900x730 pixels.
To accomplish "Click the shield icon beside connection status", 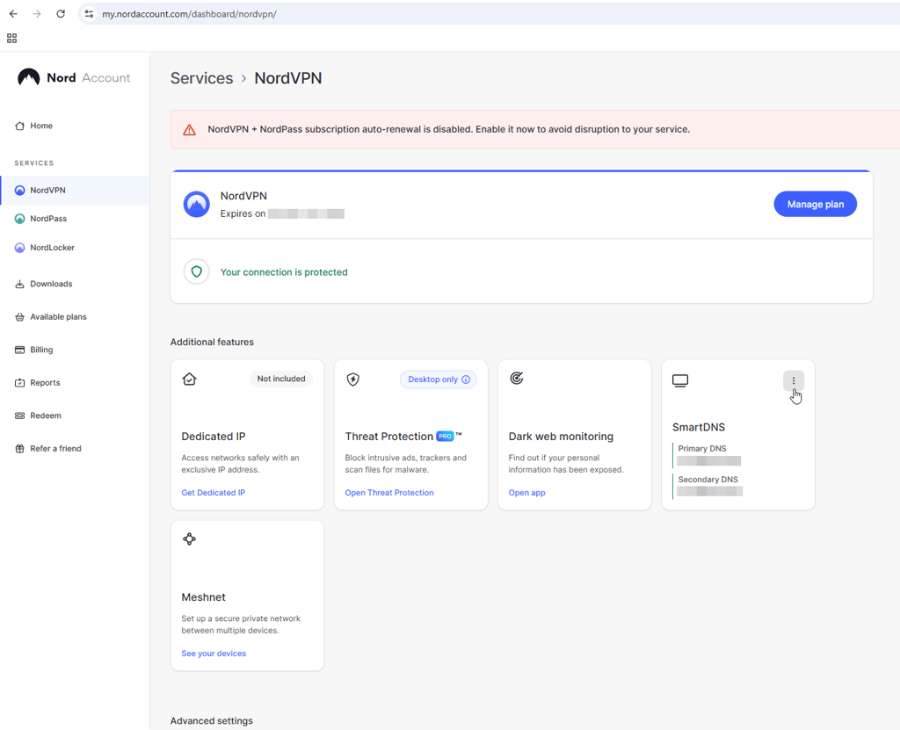I will click(x=196, y=272).
